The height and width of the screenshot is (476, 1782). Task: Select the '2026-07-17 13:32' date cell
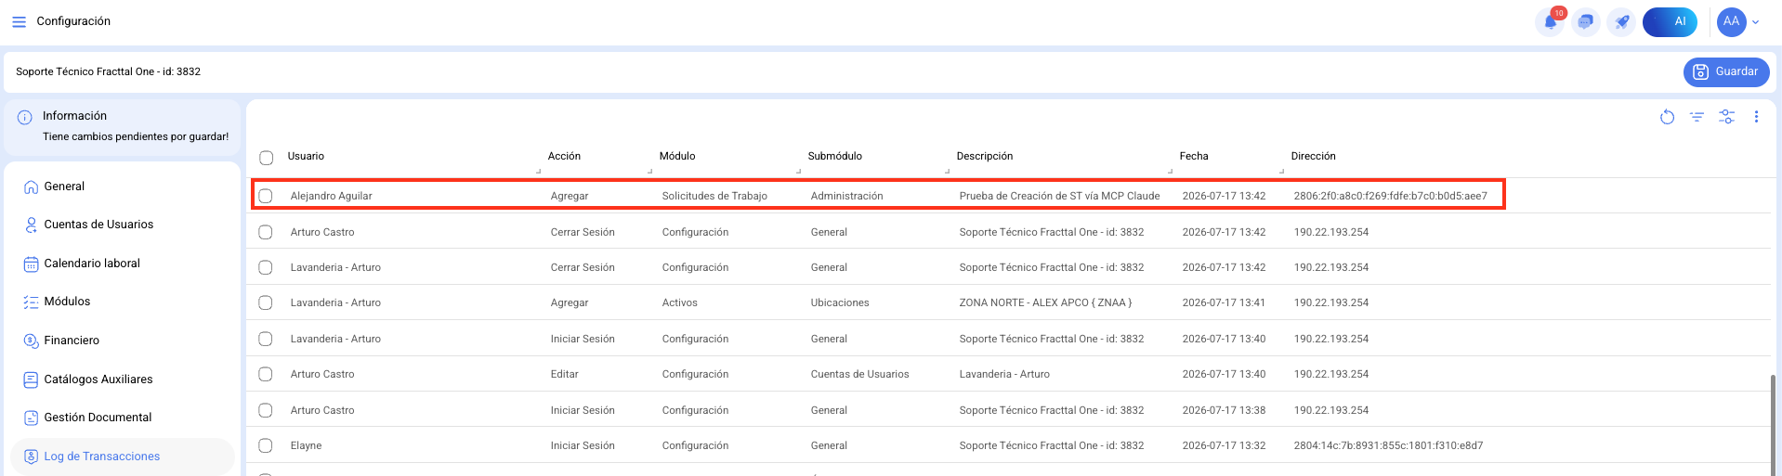pos(1224,445)
